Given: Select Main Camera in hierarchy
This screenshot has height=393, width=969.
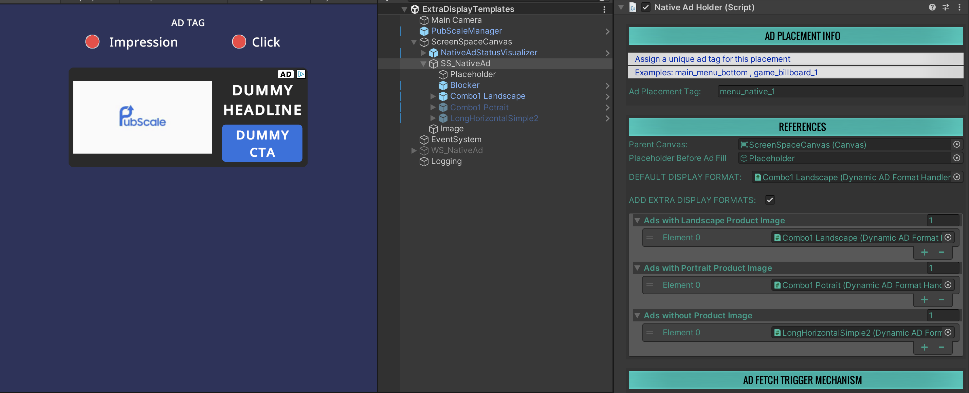Looking at the screenshot, I should (456, 20).
